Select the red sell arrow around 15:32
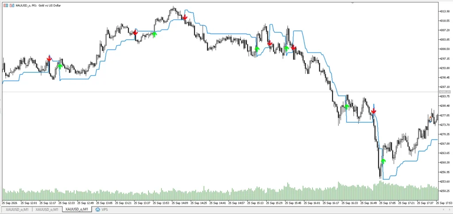The height and width of the screenshot is (214, 453). point(269,43)
